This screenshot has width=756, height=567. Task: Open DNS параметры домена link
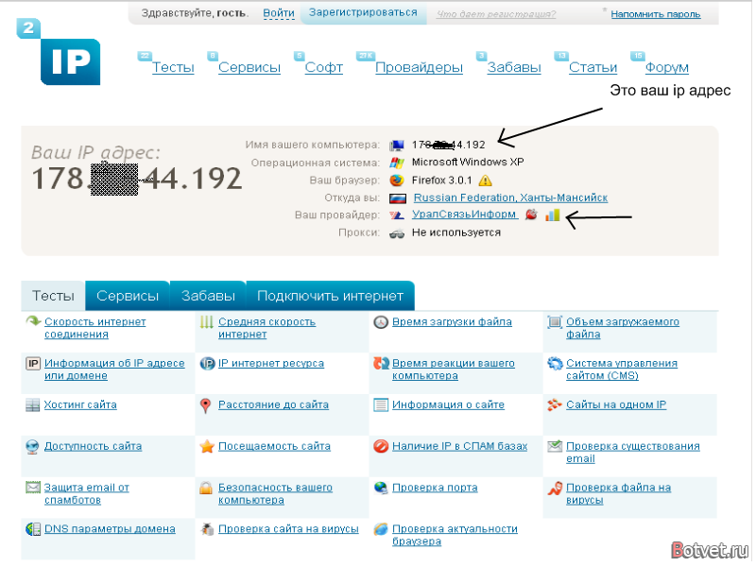[110, 529]
